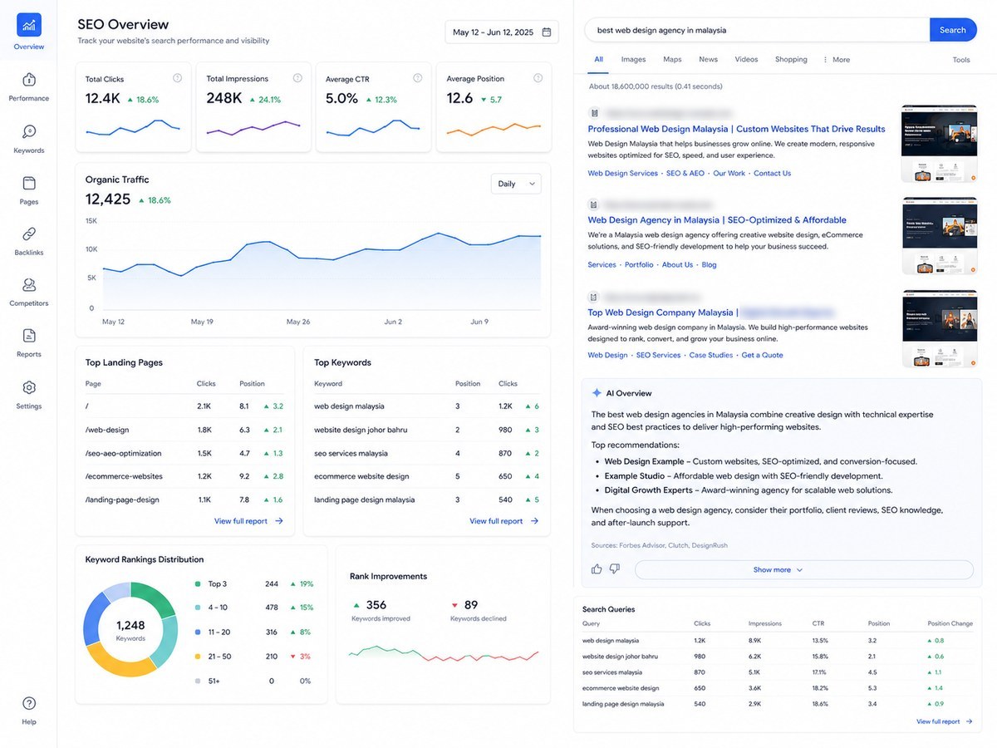Click the search query input field

tap(757, 30)
